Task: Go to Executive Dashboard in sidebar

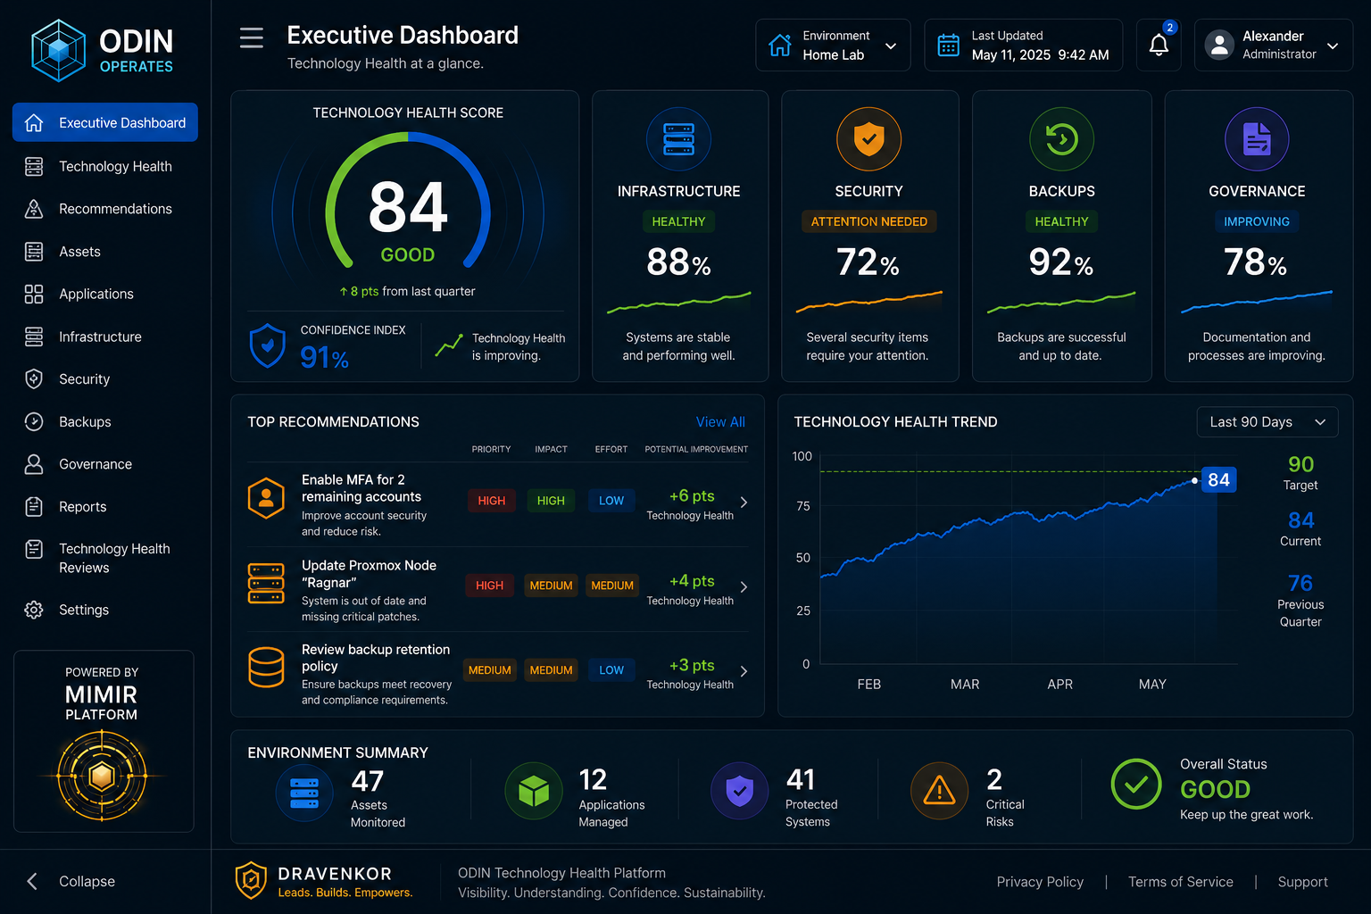Action: [105, 122]
